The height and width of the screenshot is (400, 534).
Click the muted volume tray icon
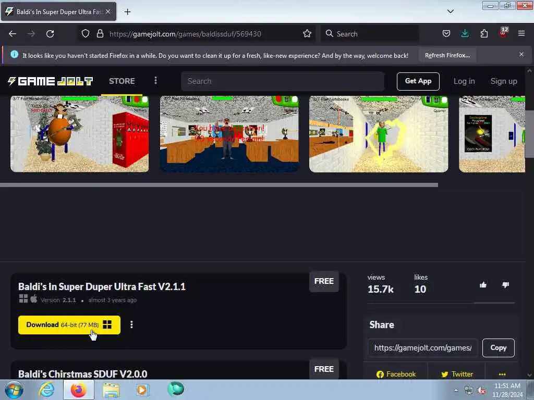pyautogui.click(x=481, y=391)
